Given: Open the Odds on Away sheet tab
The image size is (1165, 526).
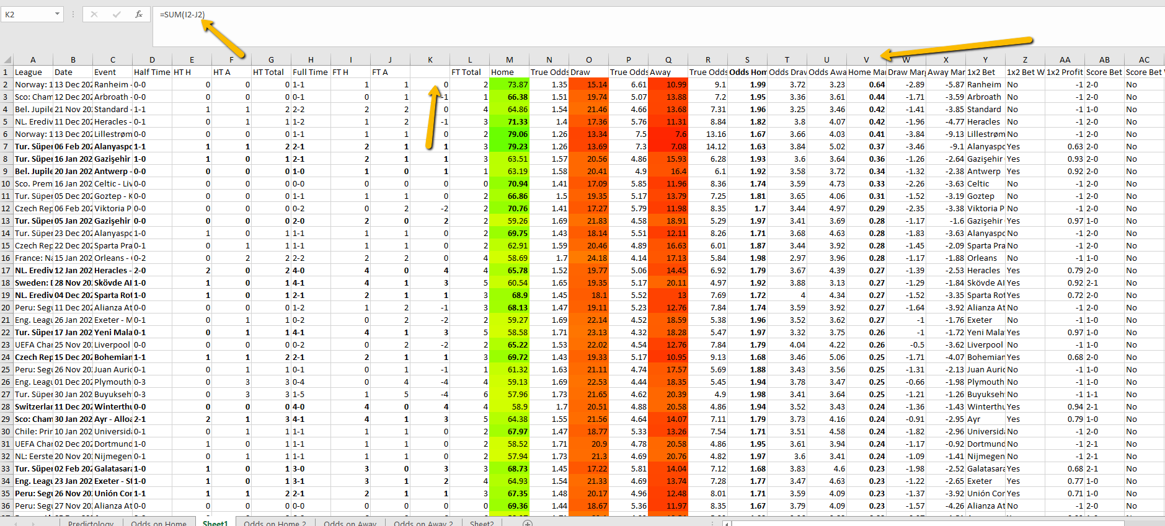Looking at the screenshot, I should point(350,522).
